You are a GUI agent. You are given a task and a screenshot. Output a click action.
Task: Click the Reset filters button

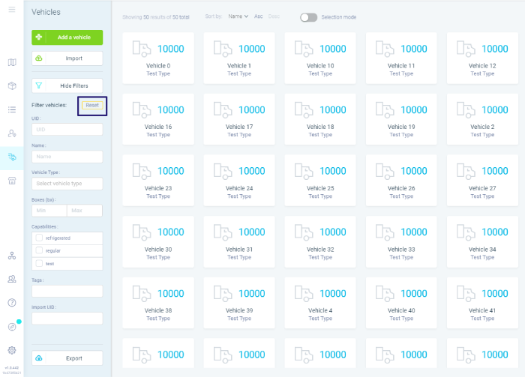pyautogui.click(x=92, y=106)
